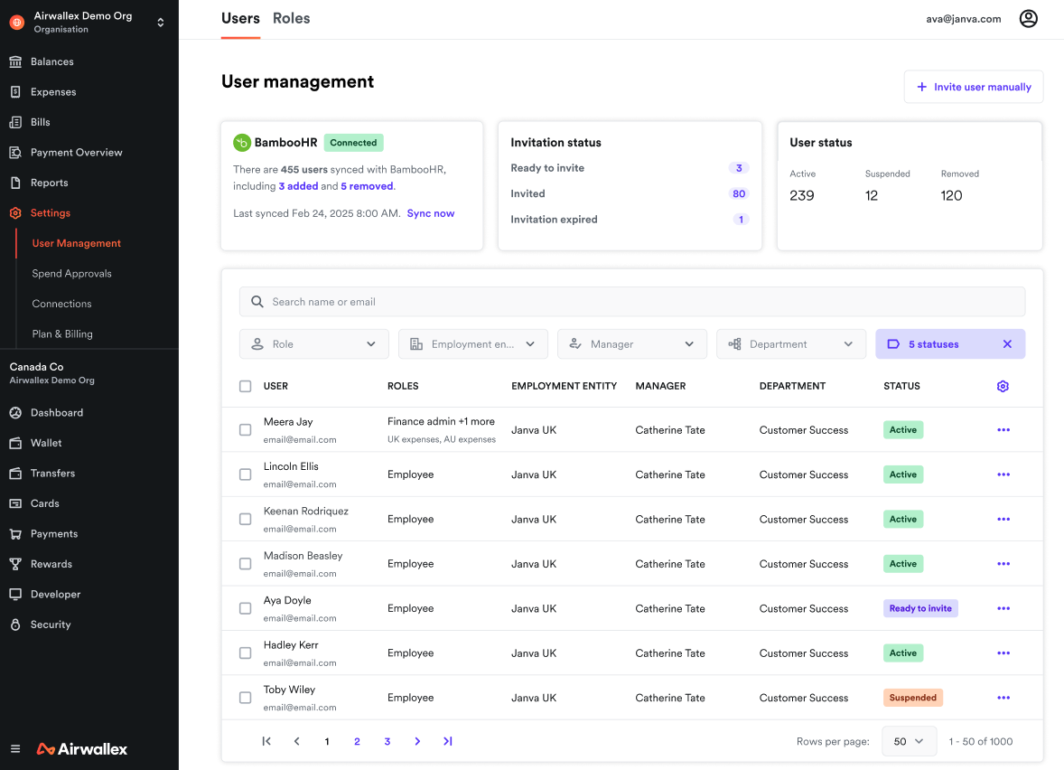Clear the 5 statuses filter with X
The width and height of the screenshot is (1064, 770).
1007,344
